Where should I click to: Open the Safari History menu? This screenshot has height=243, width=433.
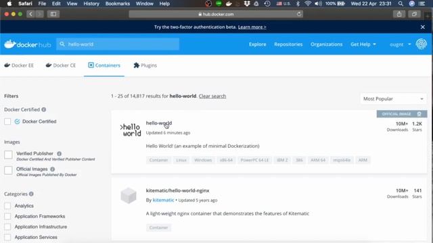[91, 3]
